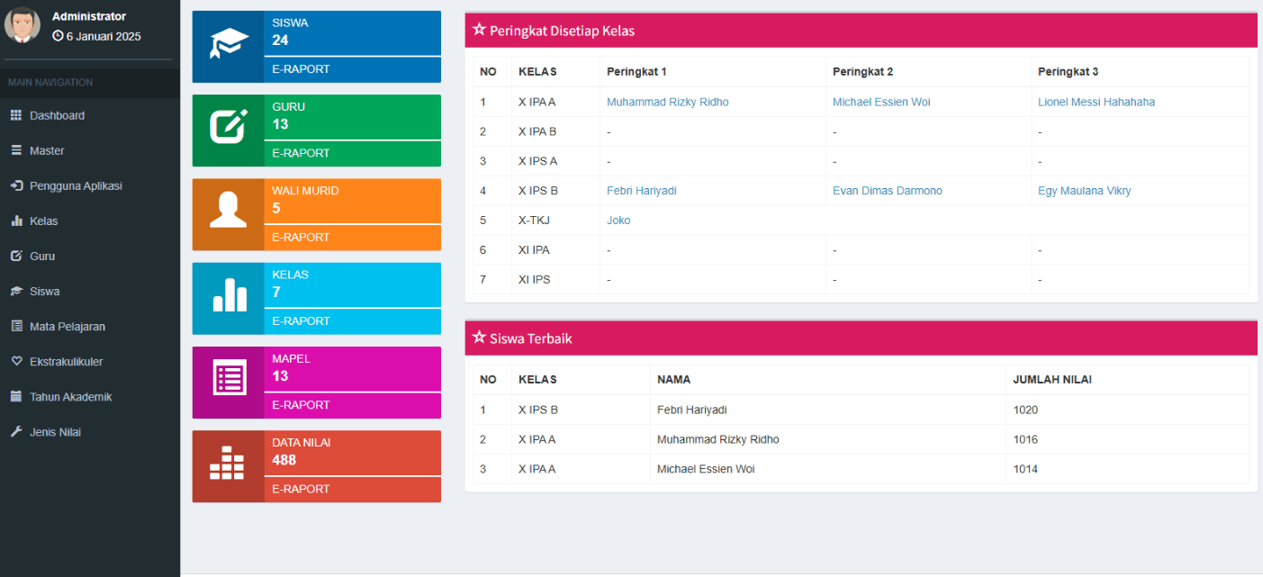1263x577 pixels.
Task: Open the Tahun Akademik menu entry
Action: tap(70, 396)
